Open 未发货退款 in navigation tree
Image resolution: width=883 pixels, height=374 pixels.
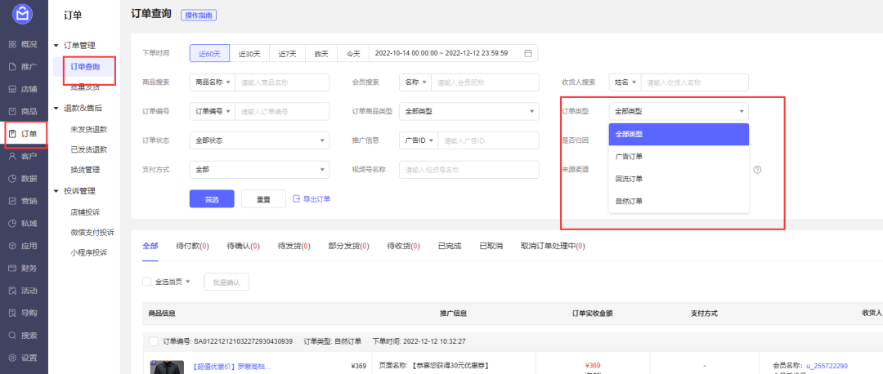pyautogui.click(x=89, y=129)
